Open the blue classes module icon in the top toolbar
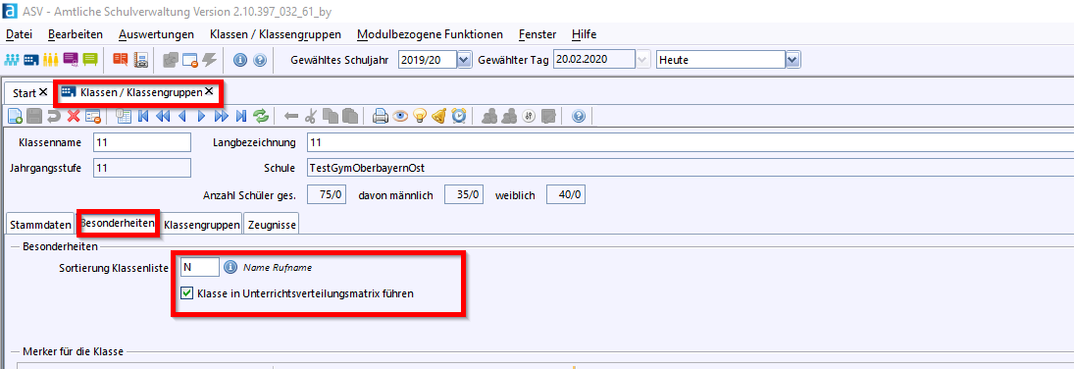Viewport: 1074px width, 369px height. (31, 60)
